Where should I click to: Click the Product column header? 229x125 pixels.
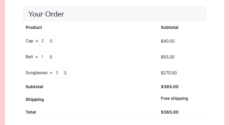[x=34, y=27]
